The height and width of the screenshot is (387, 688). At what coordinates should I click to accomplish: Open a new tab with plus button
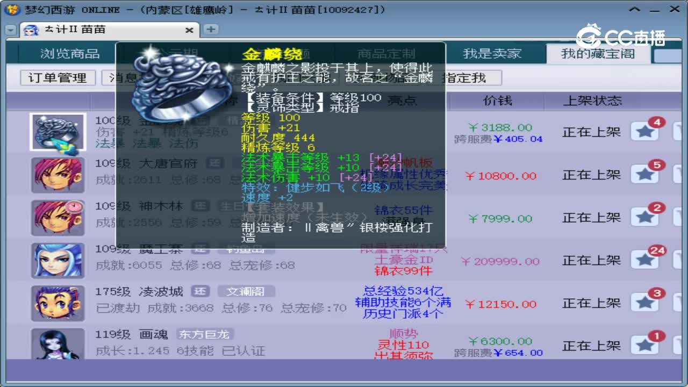(211, 30)
